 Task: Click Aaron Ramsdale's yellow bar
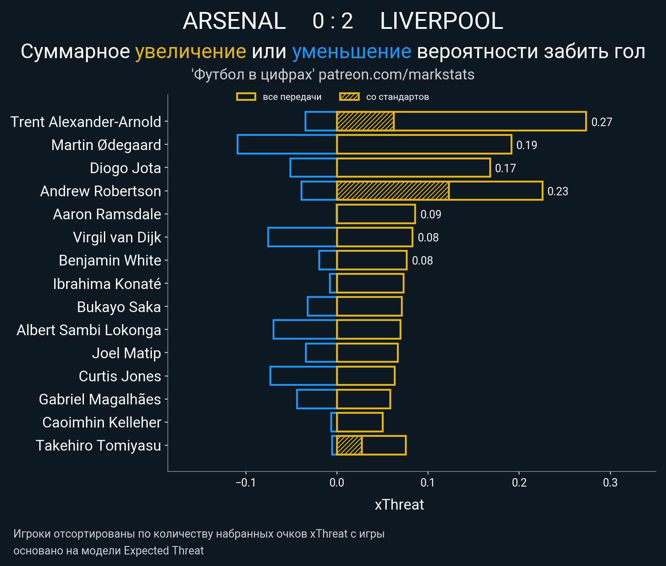[x=376, y=214]
